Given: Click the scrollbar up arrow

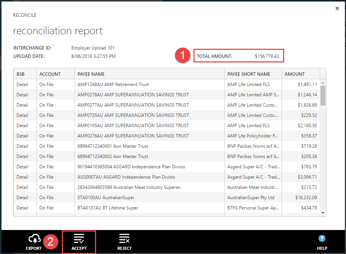Looking at the screenshot, I should [x=323, y=83].
